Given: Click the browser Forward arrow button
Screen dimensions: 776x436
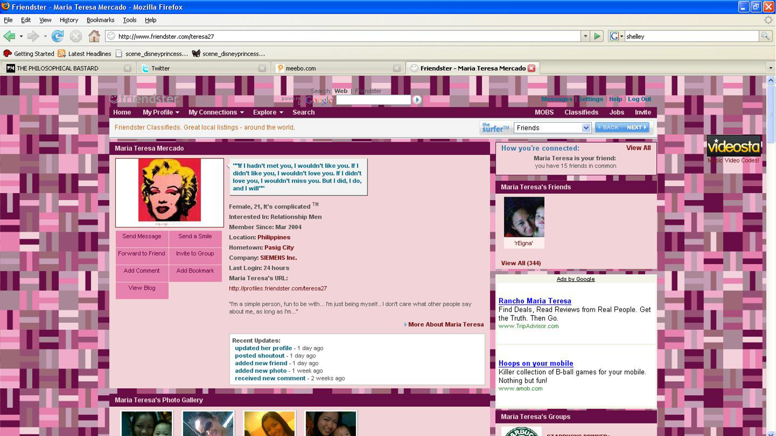Looking at the screenshot, I should click(33, 36).
